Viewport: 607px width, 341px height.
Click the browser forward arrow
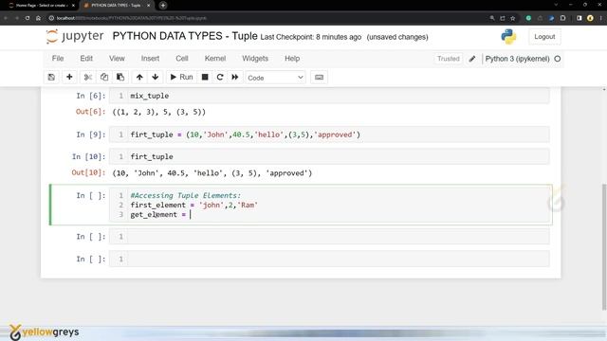(17, 18)
